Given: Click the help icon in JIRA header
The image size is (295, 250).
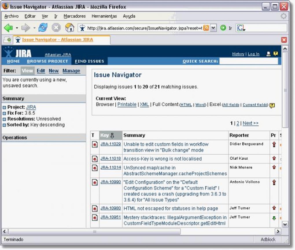Looking at the screenshot, I should click(275, 54).
